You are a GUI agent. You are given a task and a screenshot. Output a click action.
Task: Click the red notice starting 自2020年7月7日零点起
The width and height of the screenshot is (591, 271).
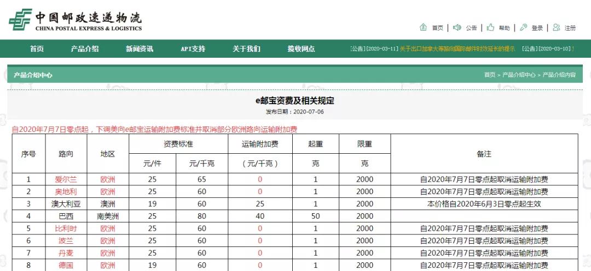(154, 129)
